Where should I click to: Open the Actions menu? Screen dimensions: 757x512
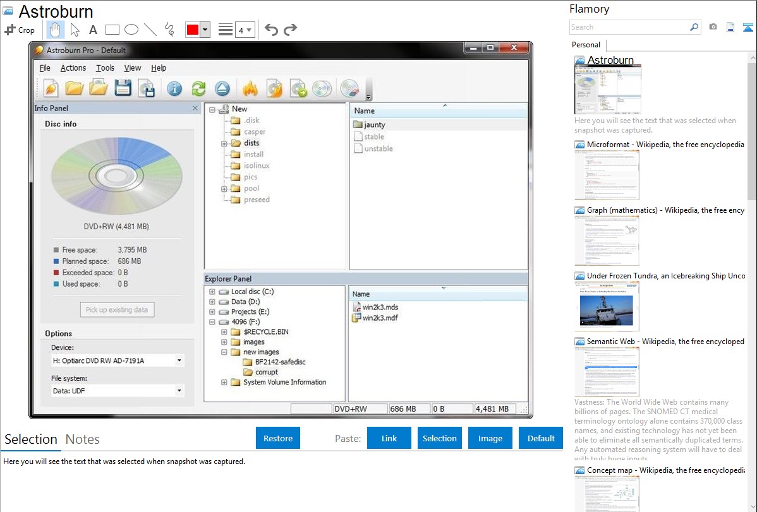(73, 68)
